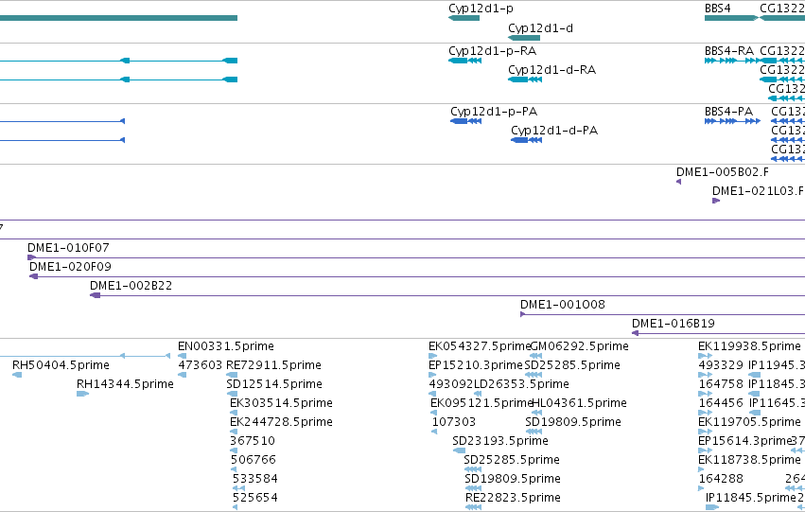This screenshot has height=512, width=805.
Task: Open the BBS4 gene label
Action: pyautogui.click(x=717, y=9)
